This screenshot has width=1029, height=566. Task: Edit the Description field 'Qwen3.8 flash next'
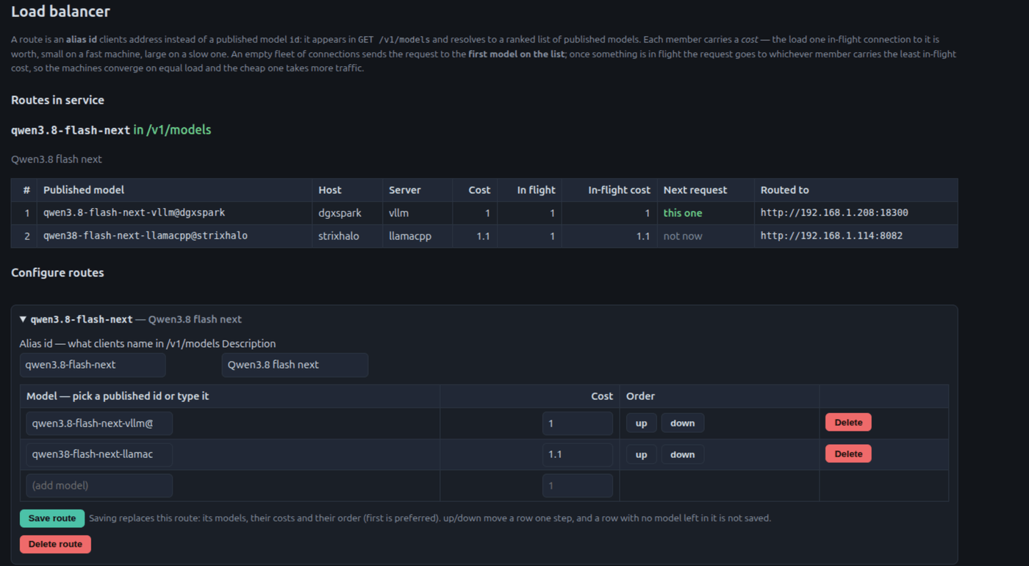tap(295, 365)
